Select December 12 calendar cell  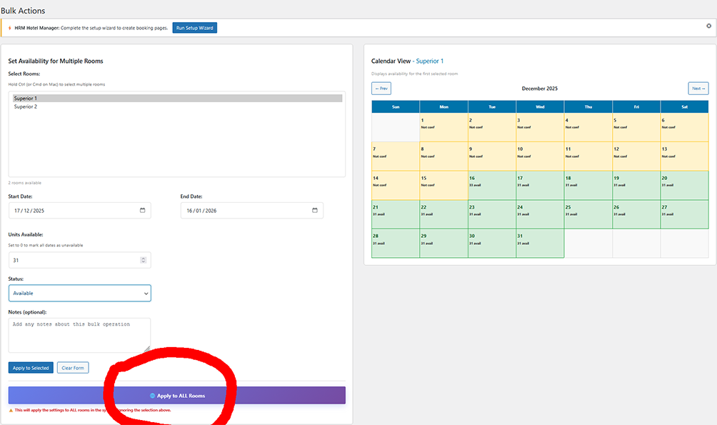coord(636,156)
